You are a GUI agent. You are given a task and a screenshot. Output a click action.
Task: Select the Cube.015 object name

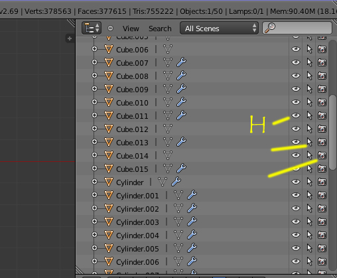pyautogui.click(x=132, y=169)
